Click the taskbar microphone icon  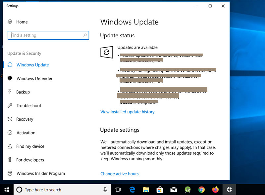coord(105,190)
